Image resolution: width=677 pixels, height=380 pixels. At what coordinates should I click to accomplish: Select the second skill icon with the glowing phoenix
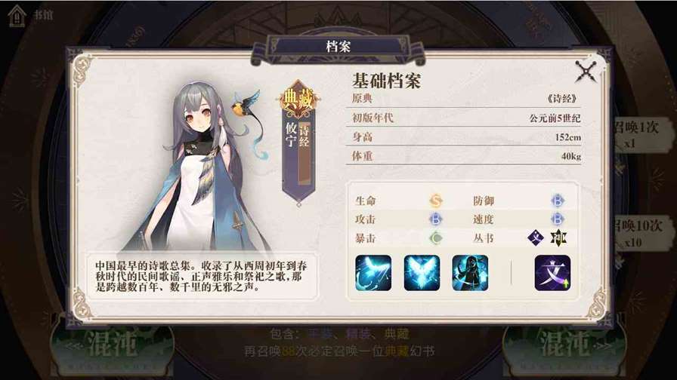(422, 273)
